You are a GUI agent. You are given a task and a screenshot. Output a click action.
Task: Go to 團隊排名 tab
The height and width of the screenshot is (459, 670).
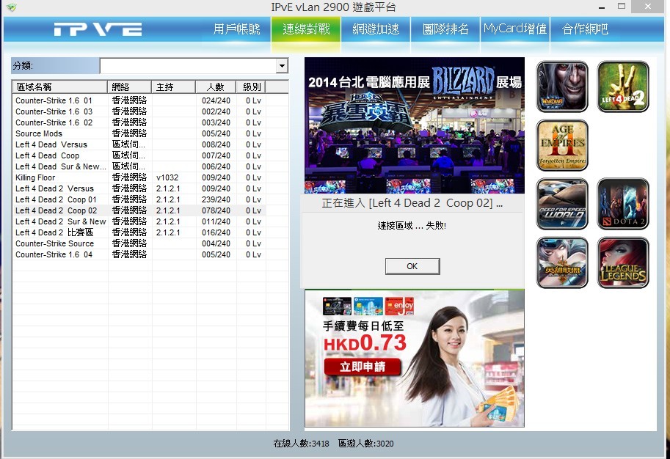[x=445, y=29]
